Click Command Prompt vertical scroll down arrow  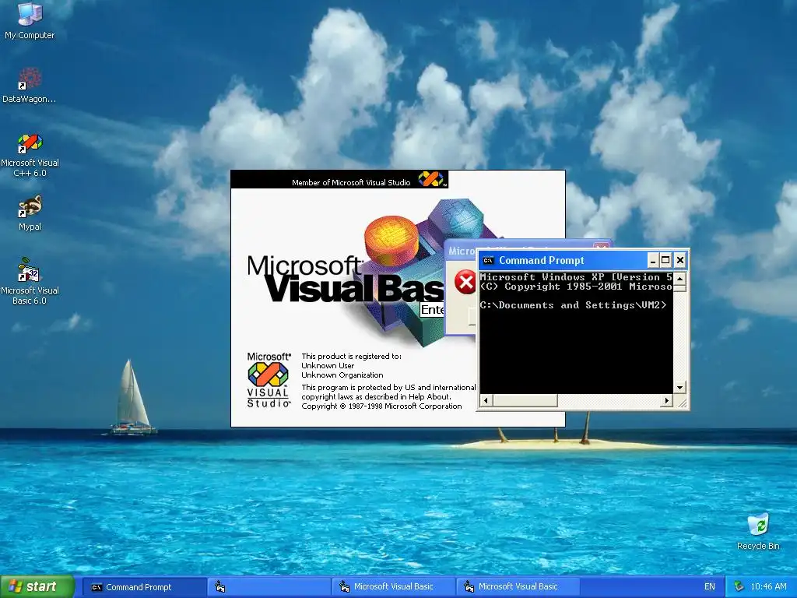679,388
